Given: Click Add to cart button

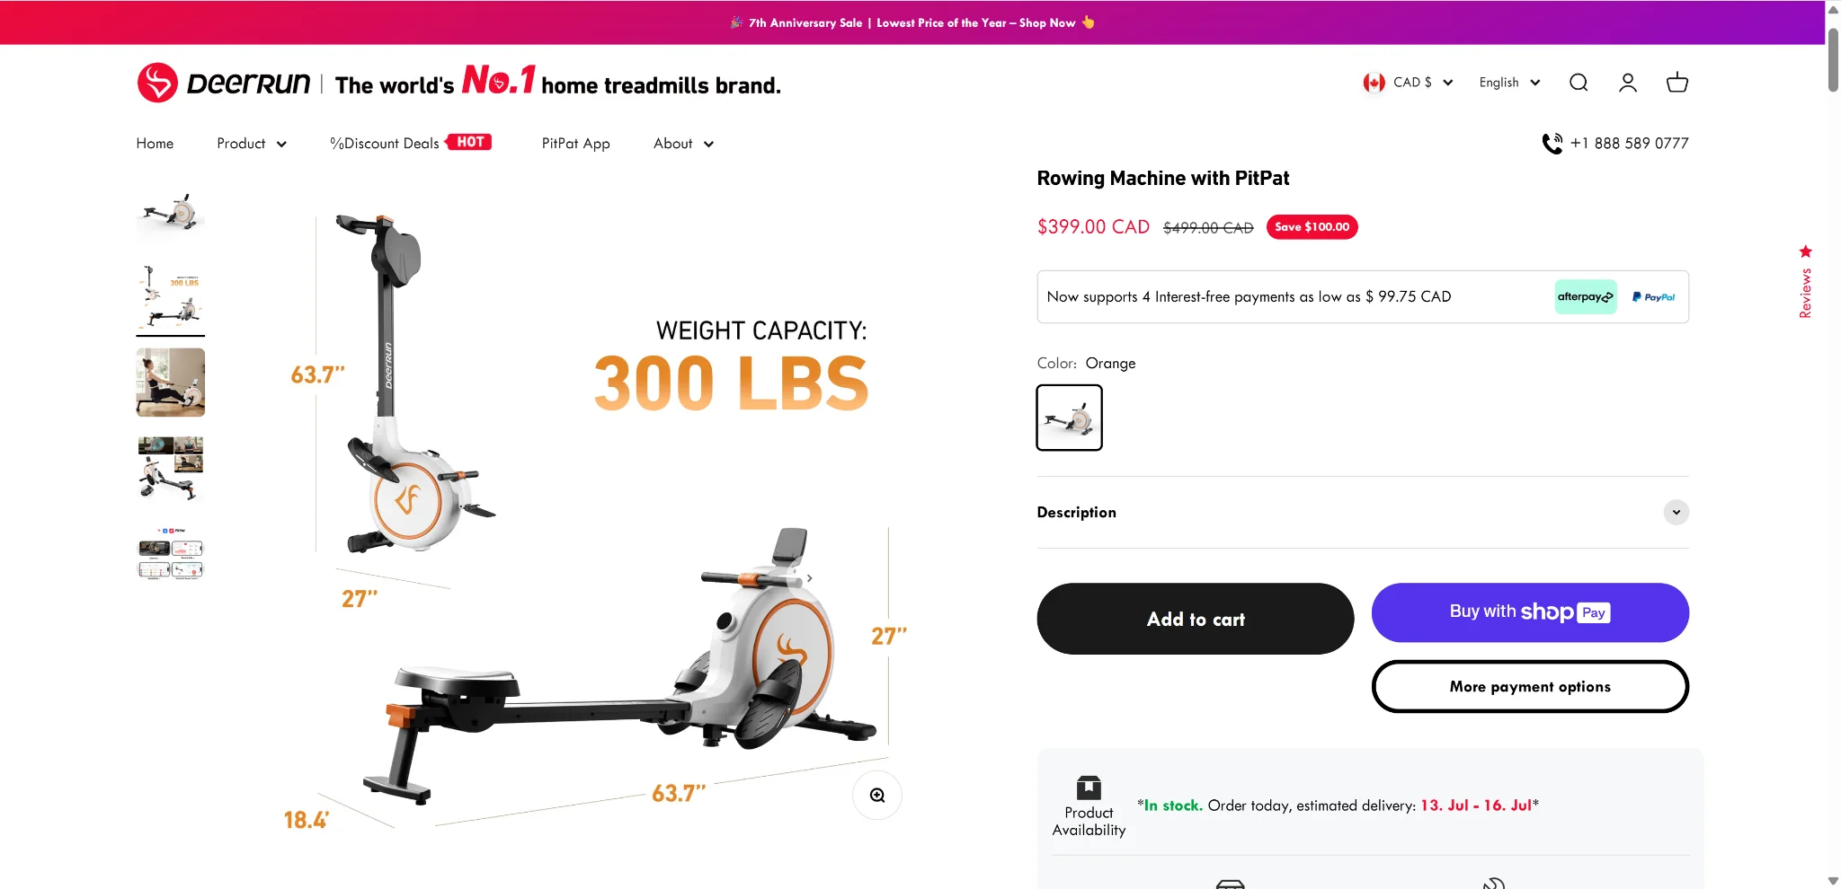Looking at the screenshot, I should [x=1196, y=619].
